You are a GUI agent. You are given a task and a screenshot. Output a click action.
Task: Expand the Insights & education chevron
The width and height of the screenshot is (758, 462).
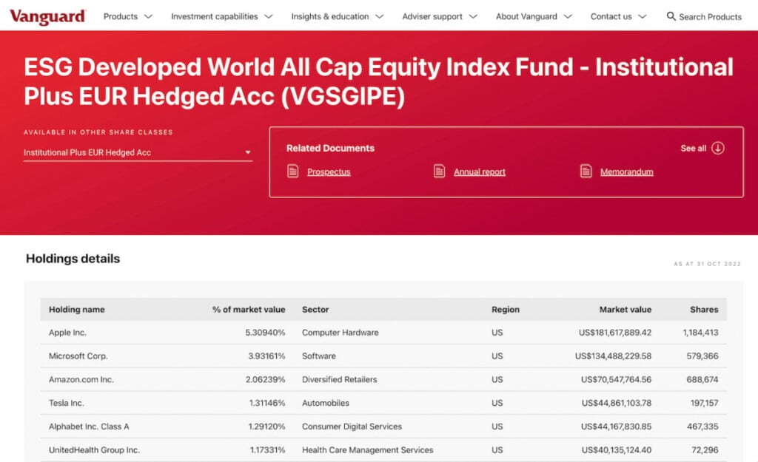click(380, 16)
